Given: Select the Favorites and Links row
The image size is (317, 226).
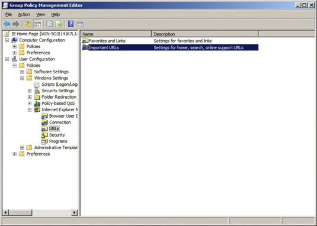Looking at the screenshot, I should click(170, 41).
